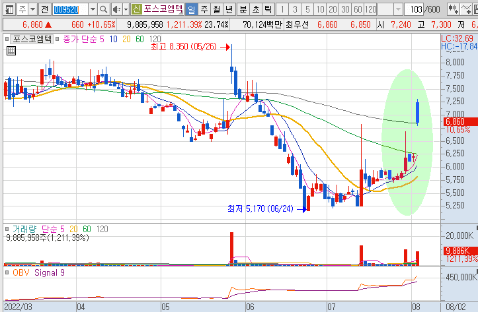Screen dimensions: 478x312
Task: Click the 08/02 date label
Action: [x=456, y=307]
